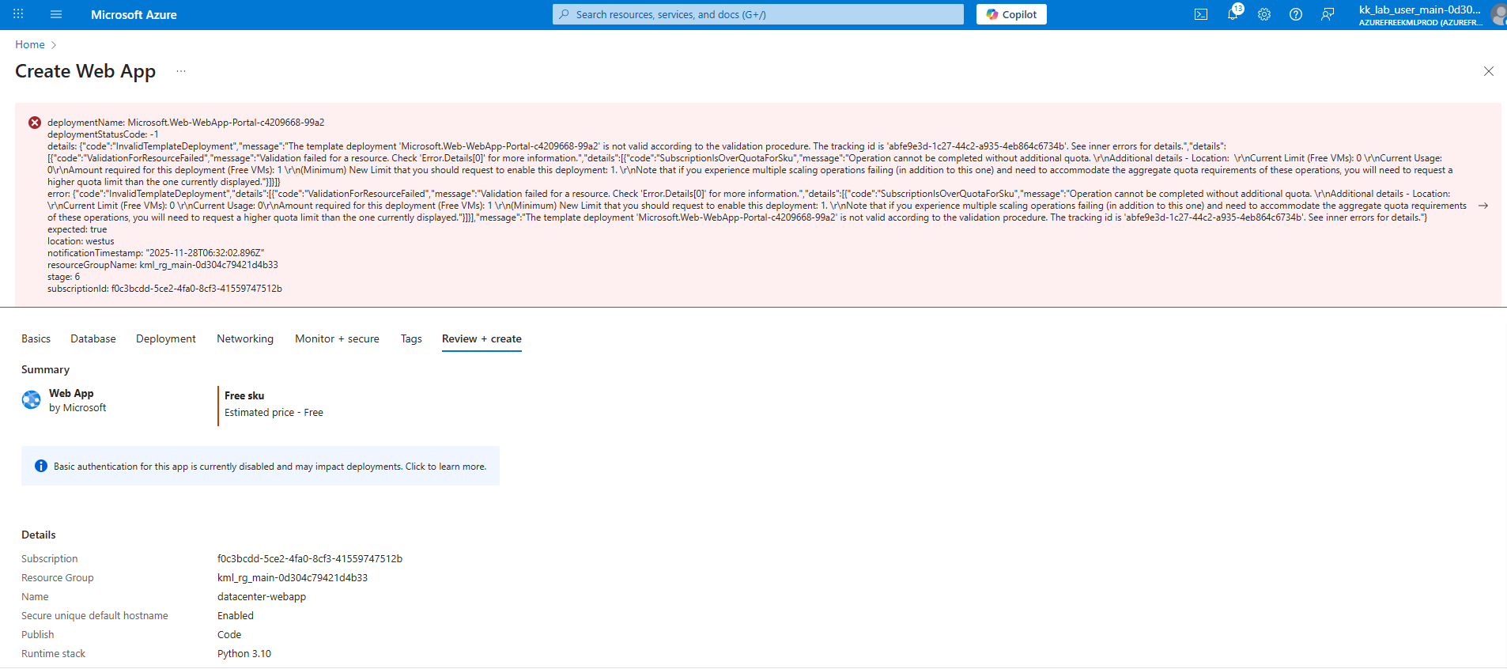Click the user account avatar
Image resolution: width=1507 pixels, height=669 pixels.
tap(1498, 14)
